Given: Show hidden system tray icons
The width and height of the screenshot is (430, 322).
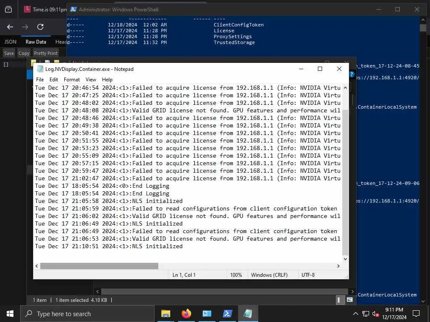Looking at the screenshot, I should point(355,314).
